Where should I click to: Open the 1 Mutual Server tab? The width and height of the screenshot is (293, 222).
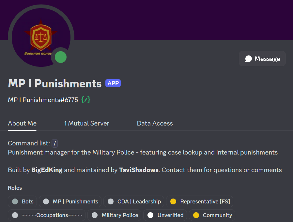coord(86,123)
